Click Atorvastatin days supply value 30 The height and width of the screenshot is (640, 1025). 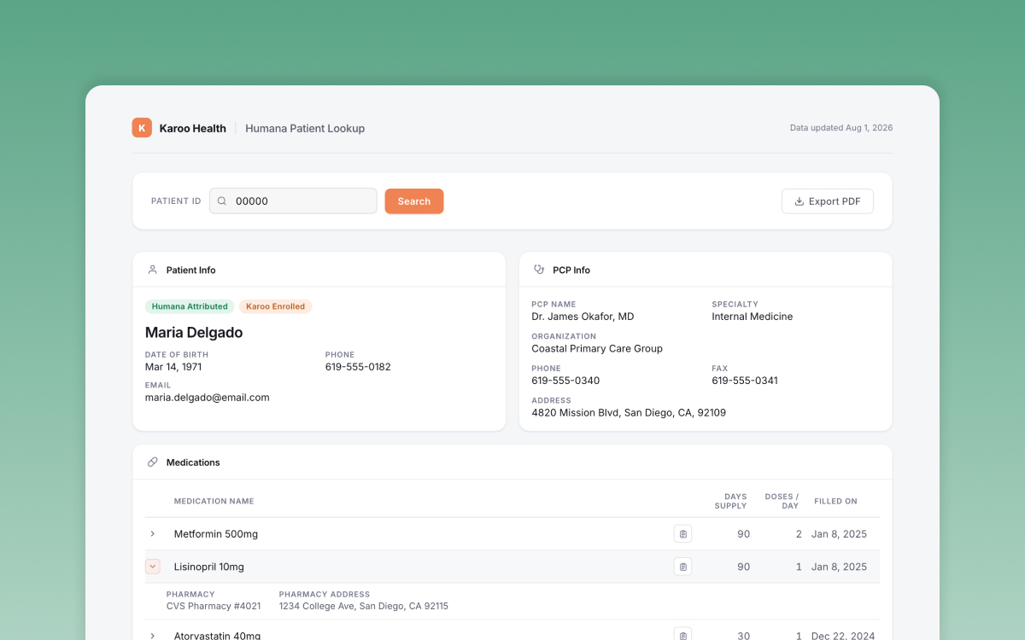coord(743,636)
